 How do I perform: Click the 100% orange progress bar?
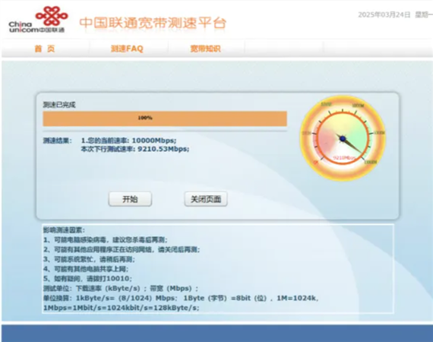(165, 119)
